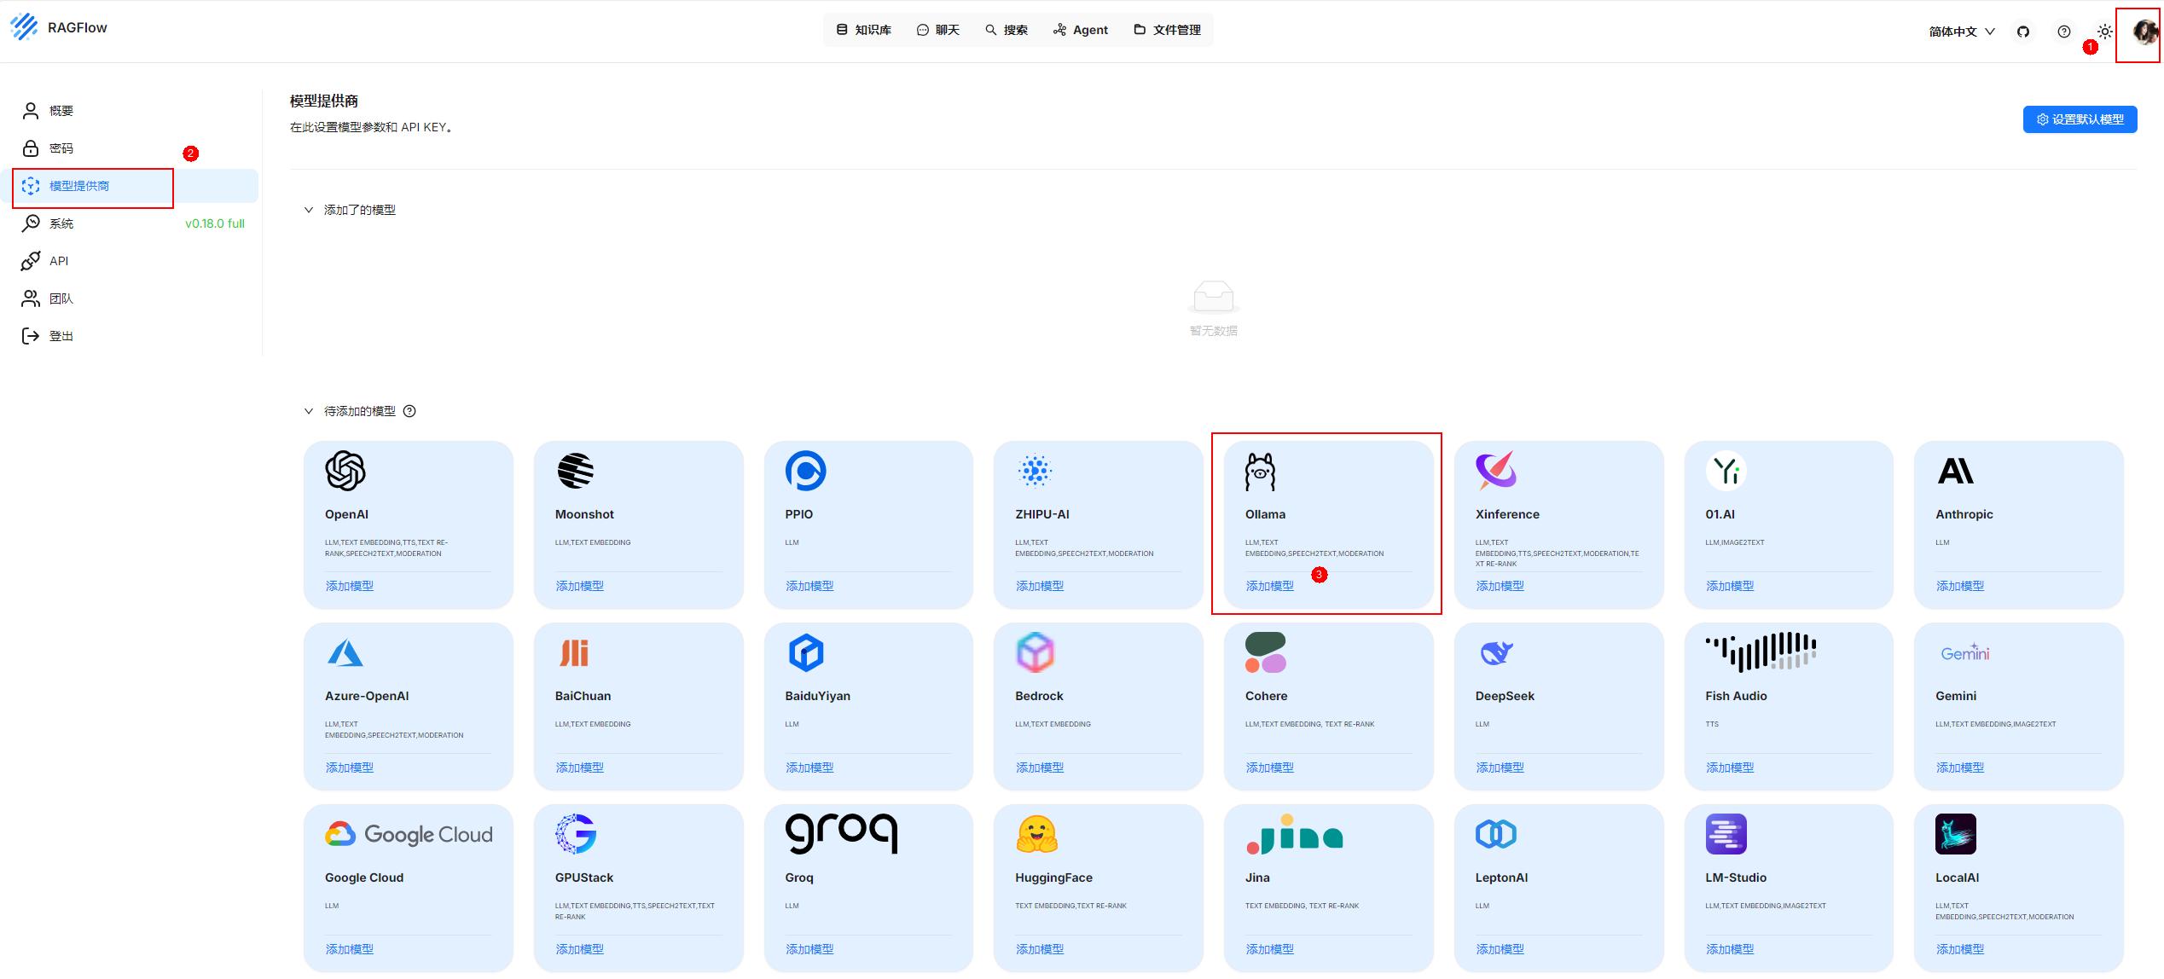Click 添加模型 under Xinference

pyautogui.click(x=1500, y=586)
